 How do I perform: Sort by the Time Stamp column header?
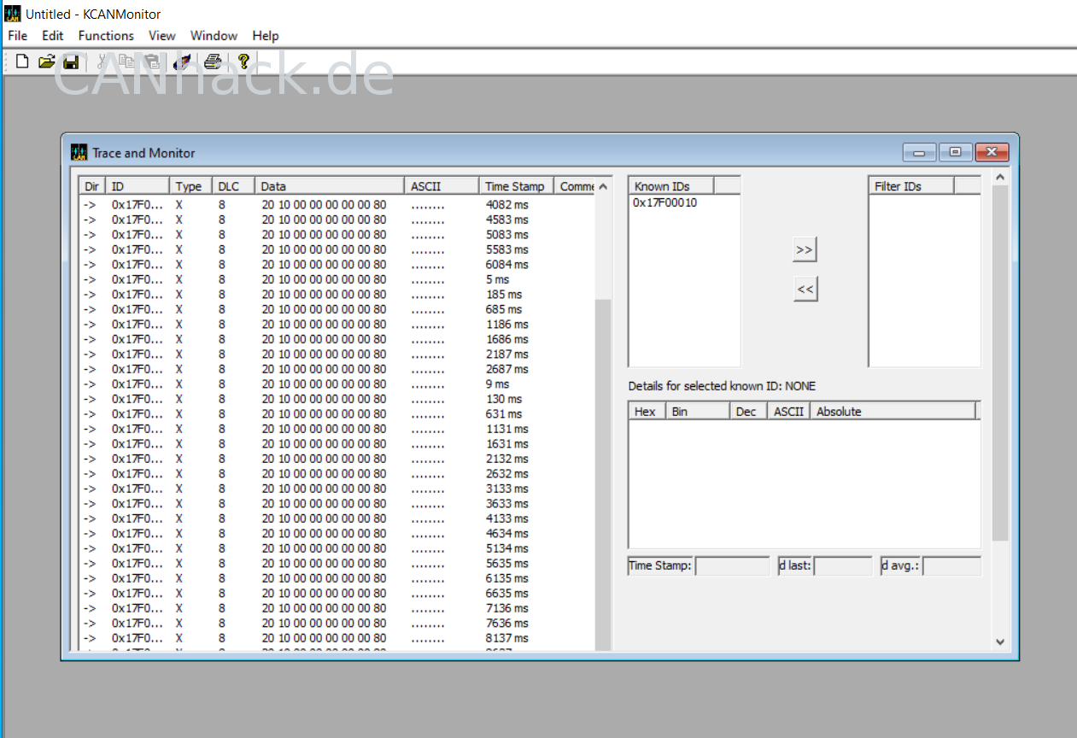pyautogui.click(x=516, y=186)
